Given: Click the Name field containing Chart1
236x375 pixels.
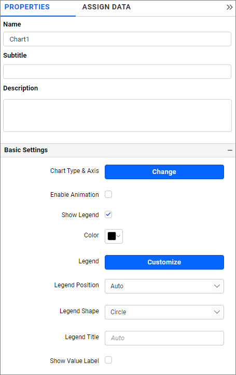Looking at the screenshot, I should 117,39.
